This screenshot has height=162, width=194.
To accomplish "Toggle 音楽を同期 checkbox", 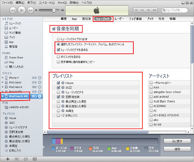I will 54,29.
